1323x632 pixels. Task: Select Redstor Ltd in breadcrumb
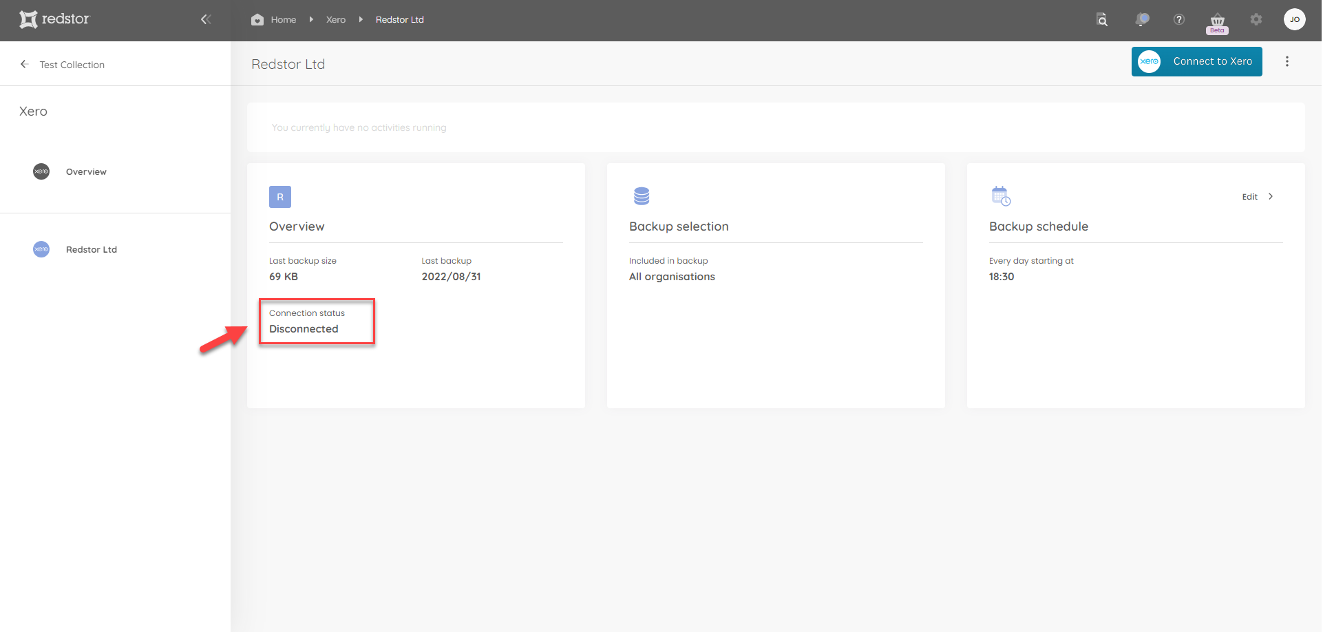[x=400, y=20]
